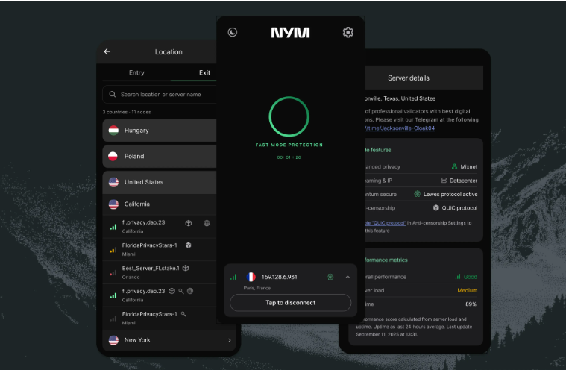The height and width of the screenshot is (370, 566).
Task: Click green signal bars beside France flag
Action: pyautogui.click(x=233, y=277)
